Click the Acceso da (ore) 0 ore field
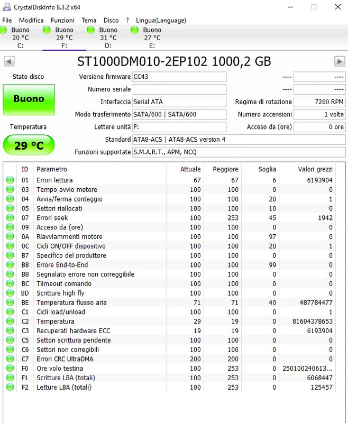Screen dimensions: 348x423 pos(319,127)
